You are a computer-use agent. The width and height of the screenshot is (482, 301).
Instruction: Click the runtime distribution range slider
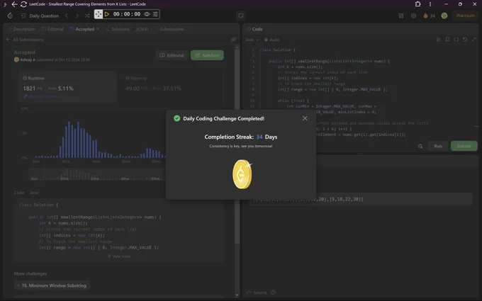click(x=97, y=175)
